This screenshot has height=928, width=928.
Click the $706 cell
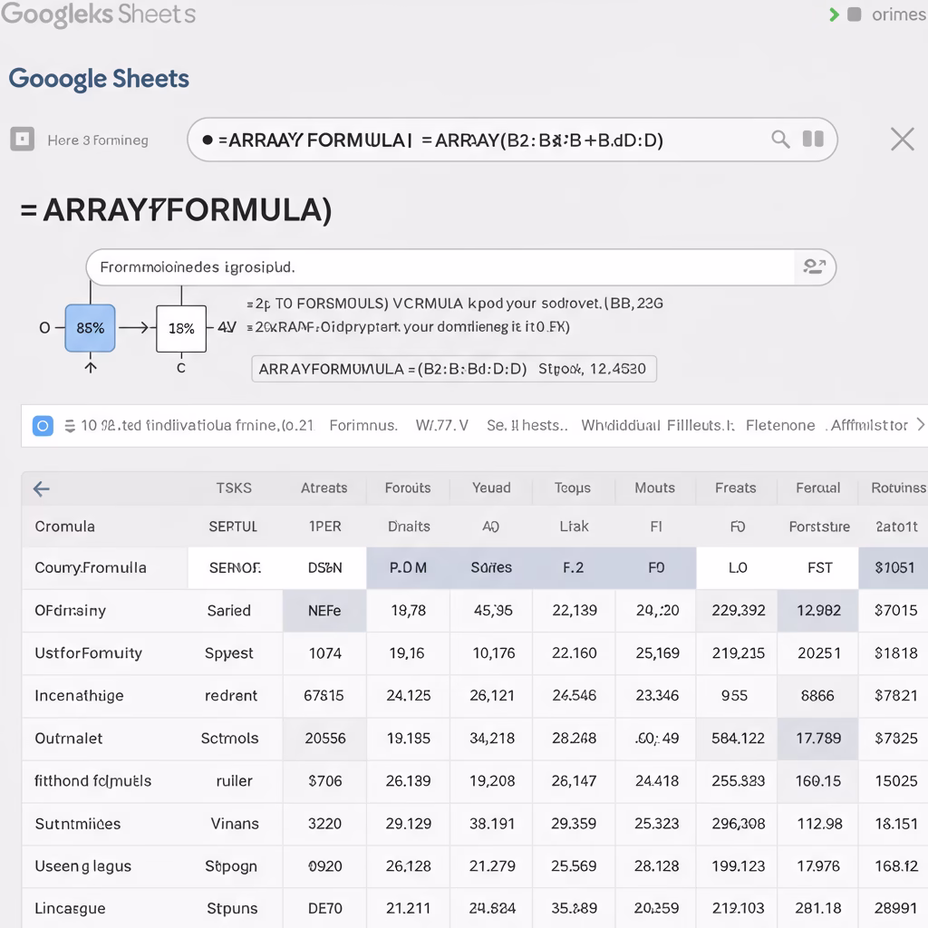(325, 781)
